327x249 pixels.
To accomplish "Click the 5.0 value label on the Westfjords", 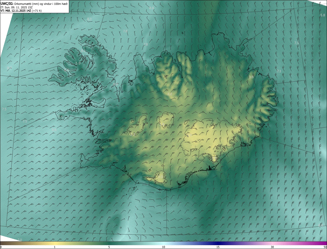I will coord(78,63).
